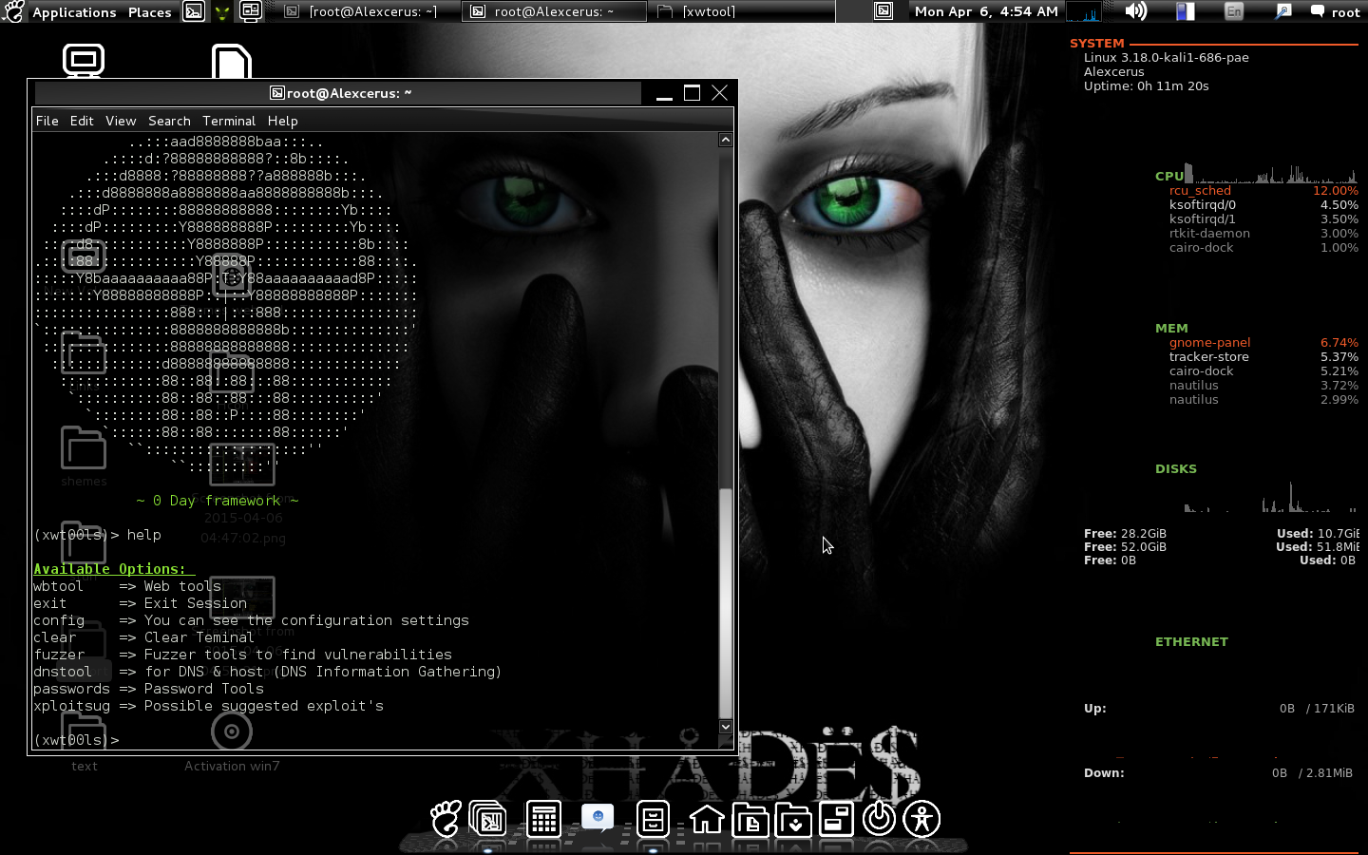Open the file cabinet icon in the dock

click(x=653, y=819)
